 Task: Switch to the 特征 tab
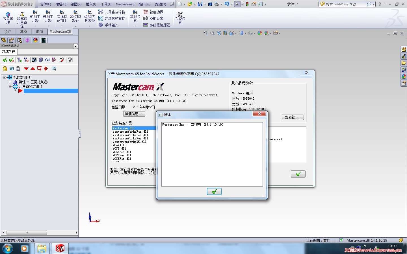(x=8, y=32)
